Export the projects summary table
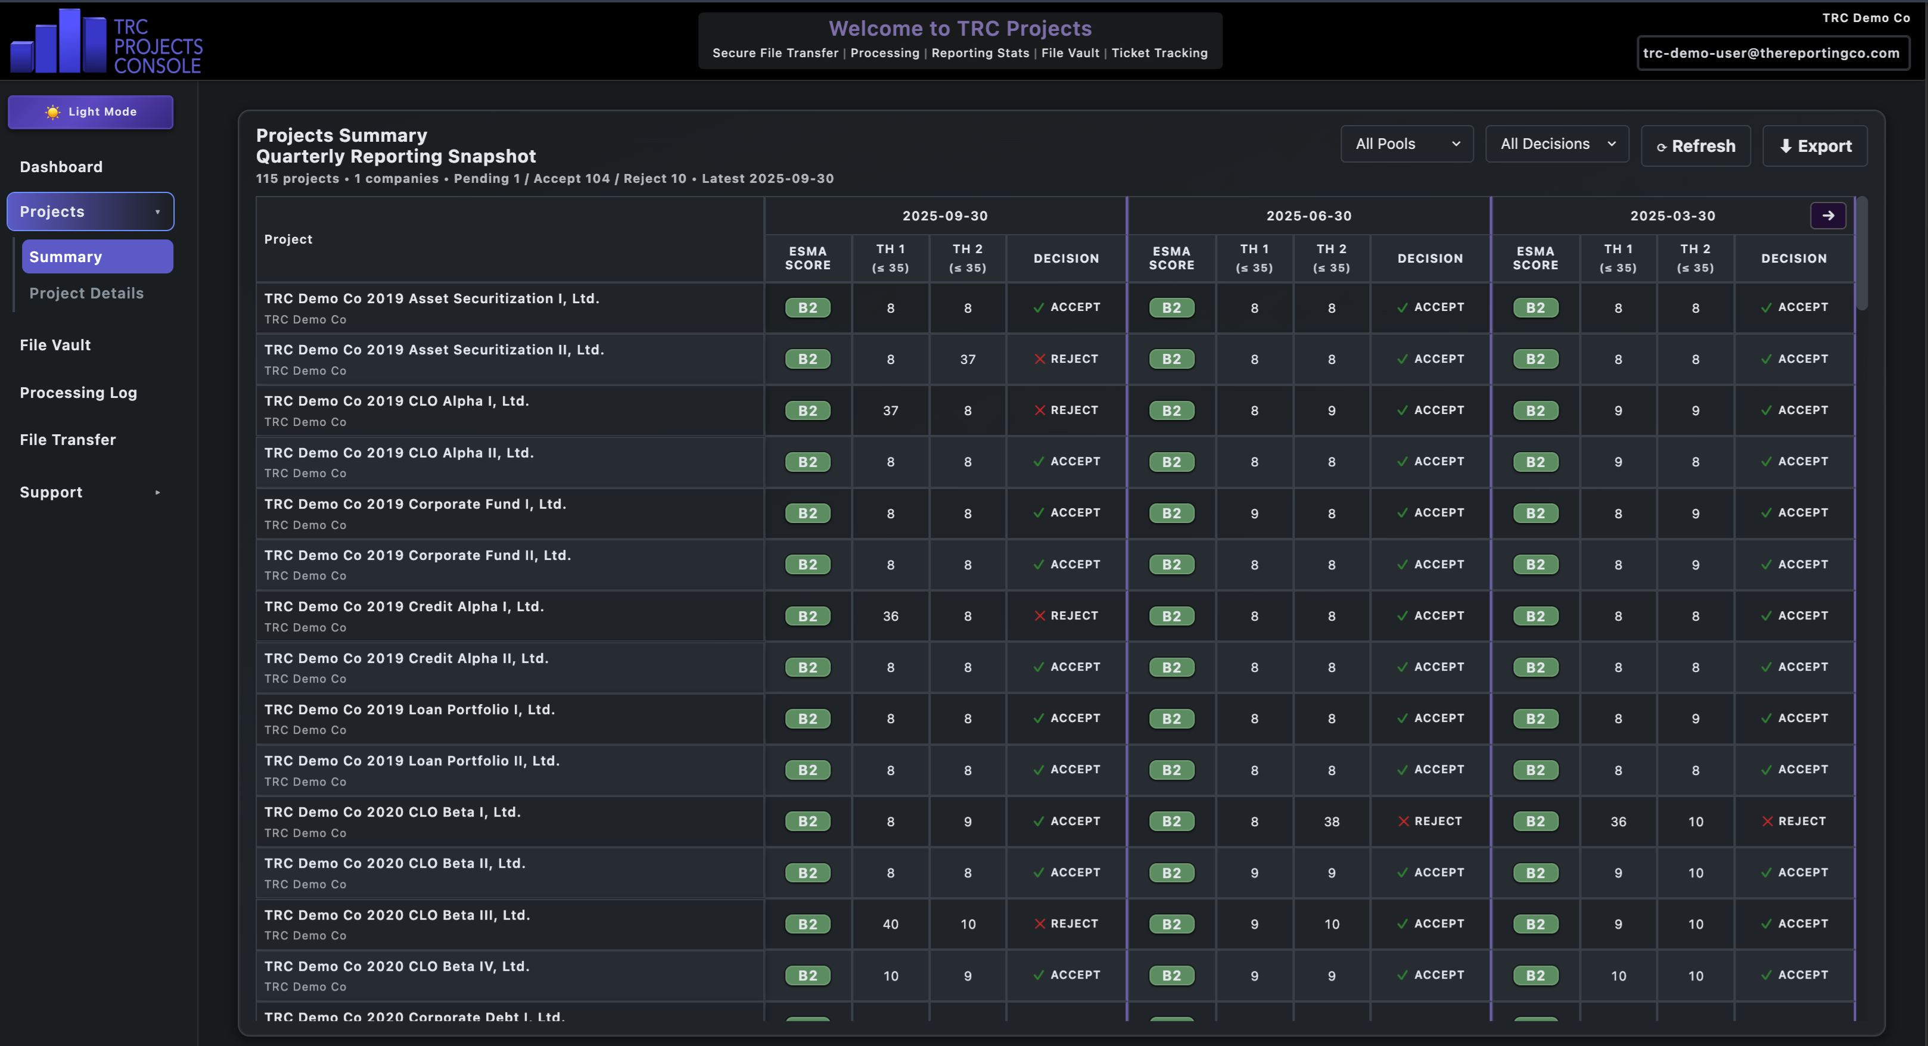The image size is (1928, 1046). point(1814,146)
